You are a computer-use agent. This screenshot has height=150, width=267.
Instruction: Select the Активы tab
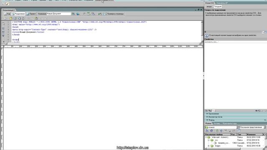coord(217,123)
